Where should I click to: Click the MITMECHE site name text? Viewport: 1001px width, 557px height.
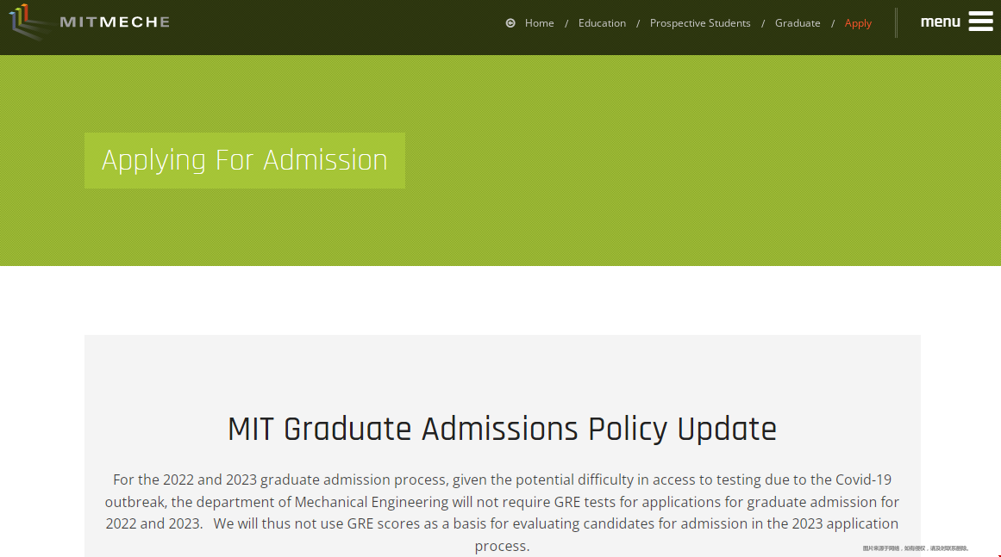115,22
